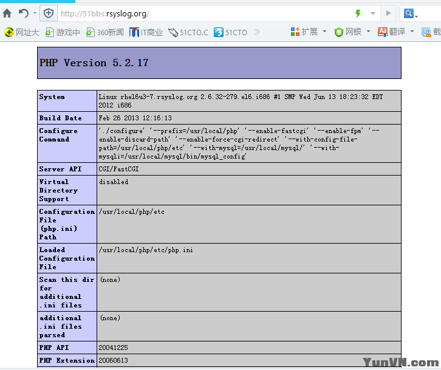This screenshot has width=441, height=370.
Task: Open the search engine magnifier selector
Action: coord(411,13)
